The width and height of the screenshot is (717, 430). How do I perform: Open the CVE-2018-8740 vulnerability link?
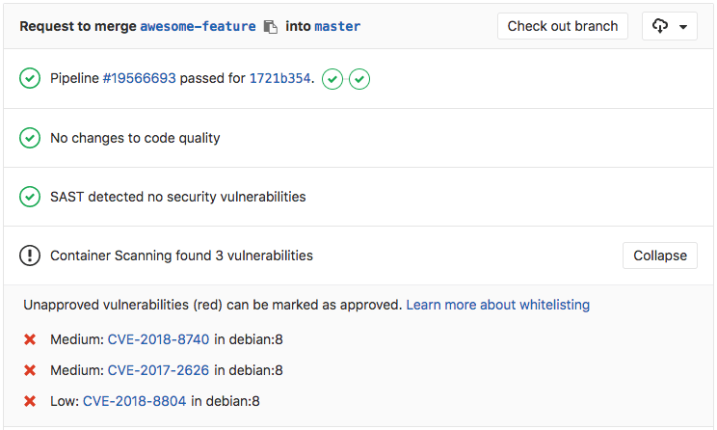[158, 339]
